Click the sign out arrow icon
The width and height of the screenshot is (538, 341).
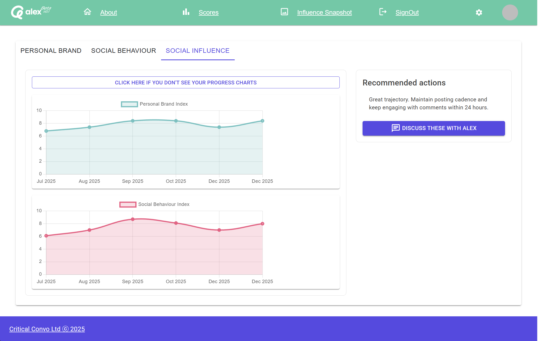(x=383, y=12)
